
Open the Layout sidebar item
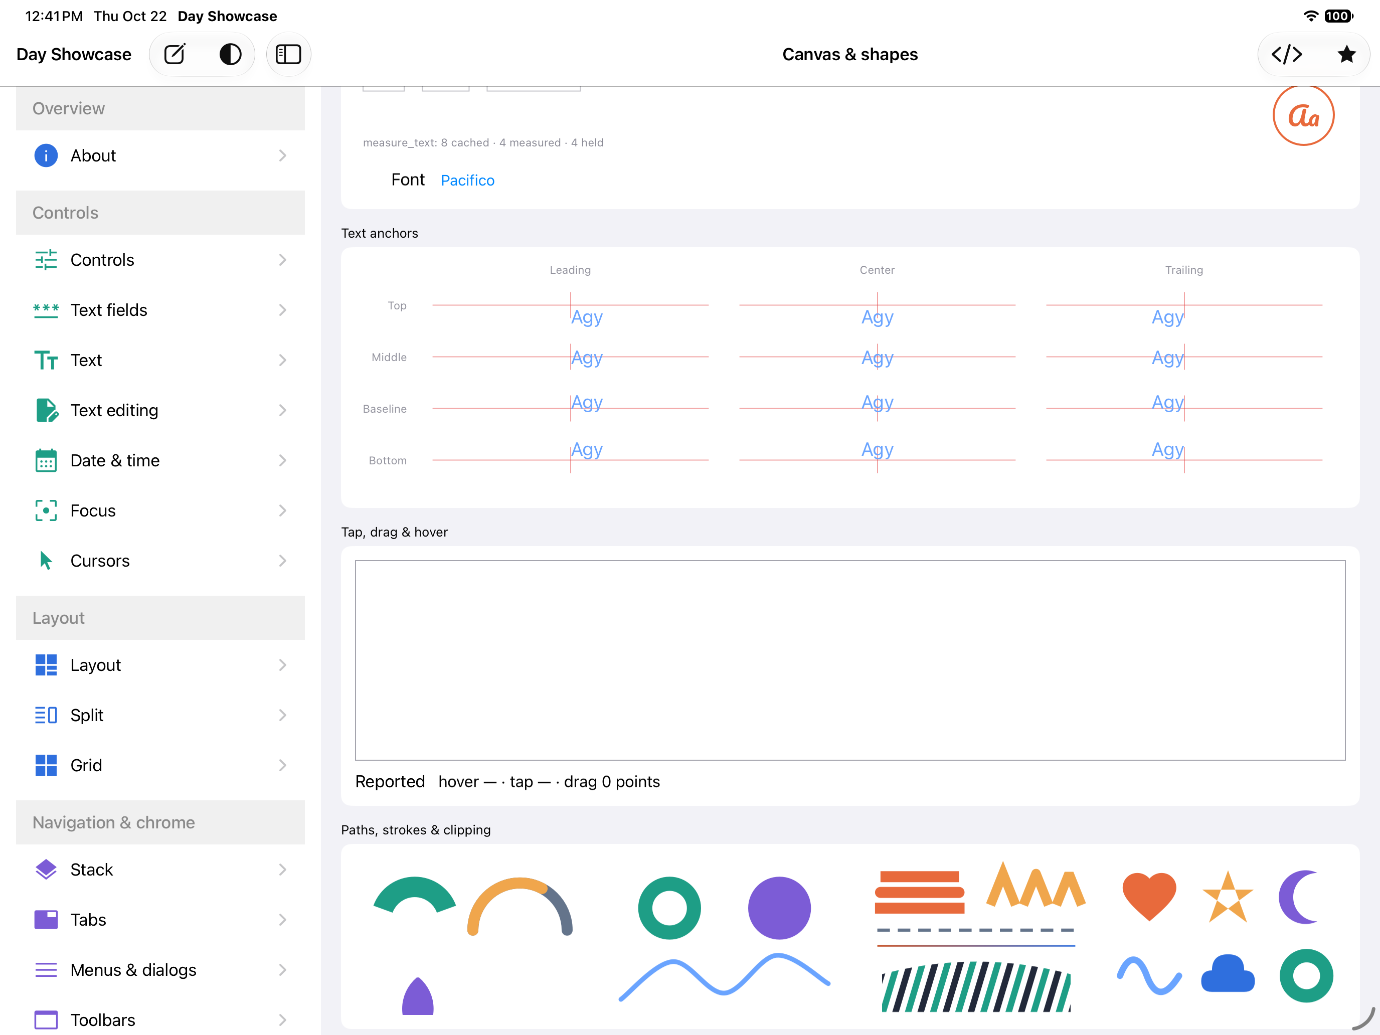tap(160, 665)
